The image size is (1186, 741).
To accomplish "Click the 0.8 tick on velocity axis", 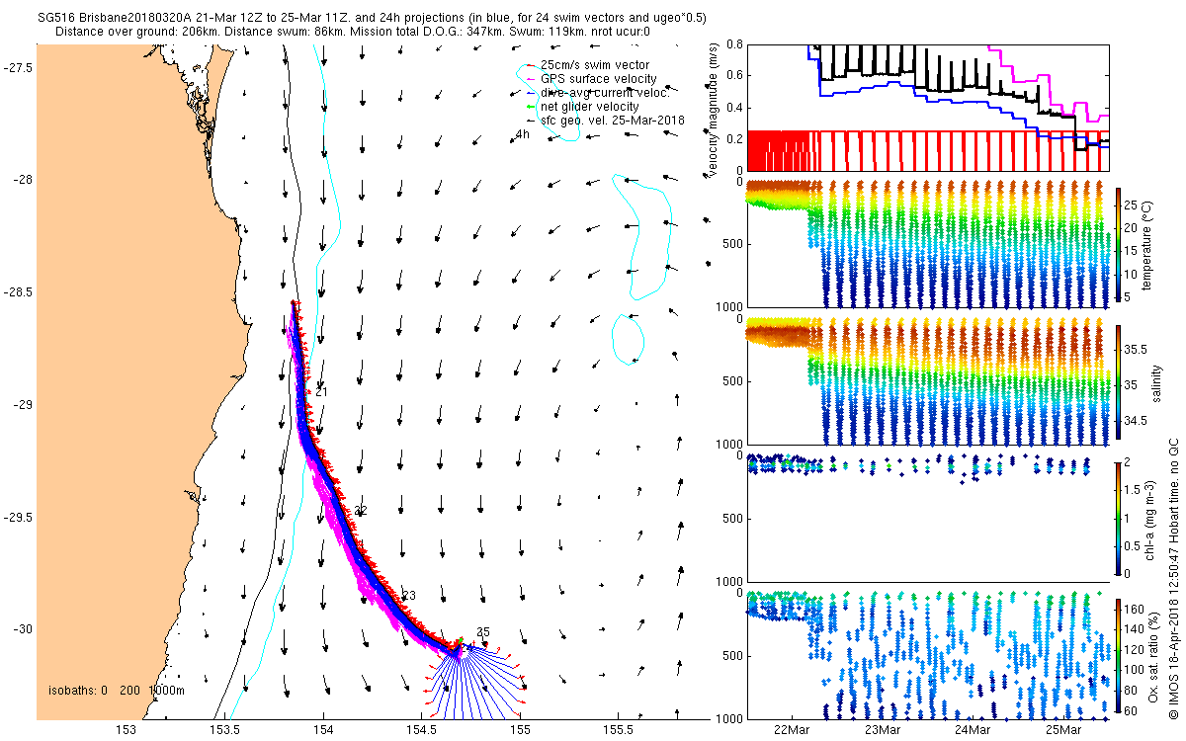I will pos(734,44).
